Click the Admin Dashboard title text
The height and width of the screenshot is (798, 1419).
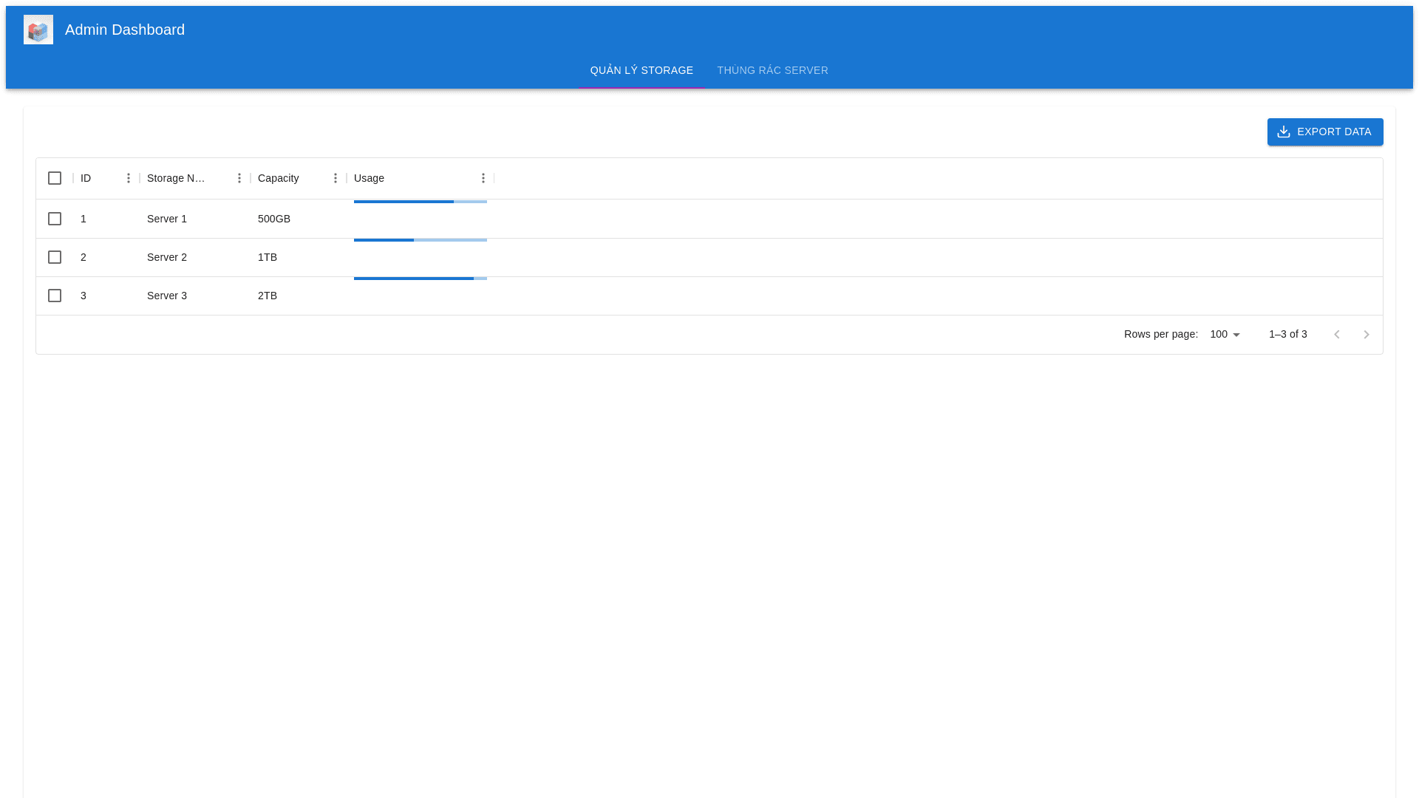tap(125, 30)
